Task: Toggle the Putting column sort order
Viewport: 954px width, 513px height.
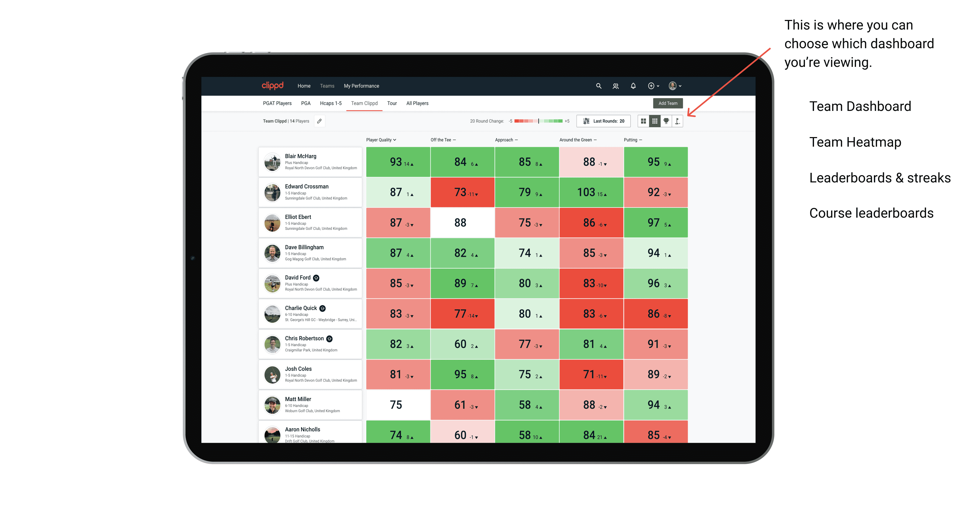Action: [632, 140]
